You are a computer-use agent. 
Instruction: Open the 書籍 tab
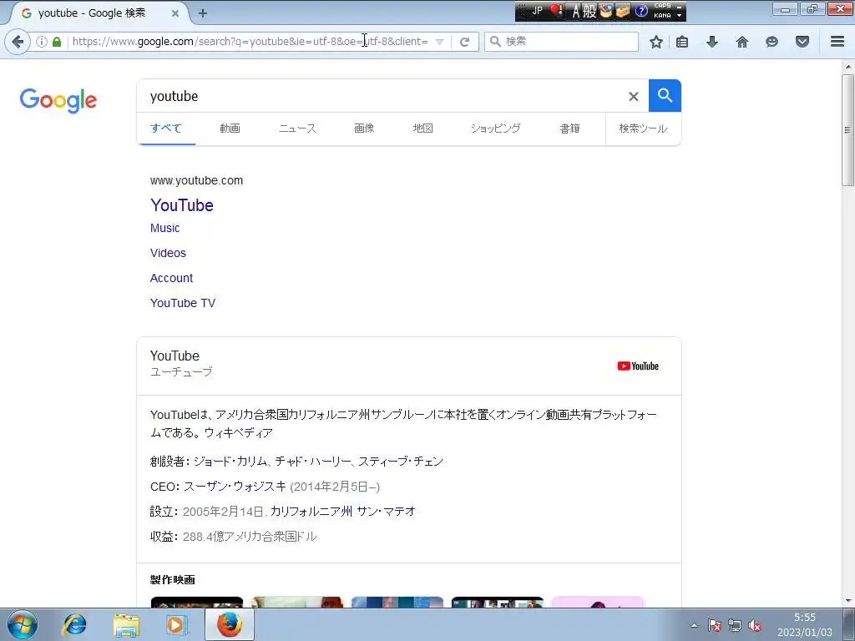(x=569, y=129)
